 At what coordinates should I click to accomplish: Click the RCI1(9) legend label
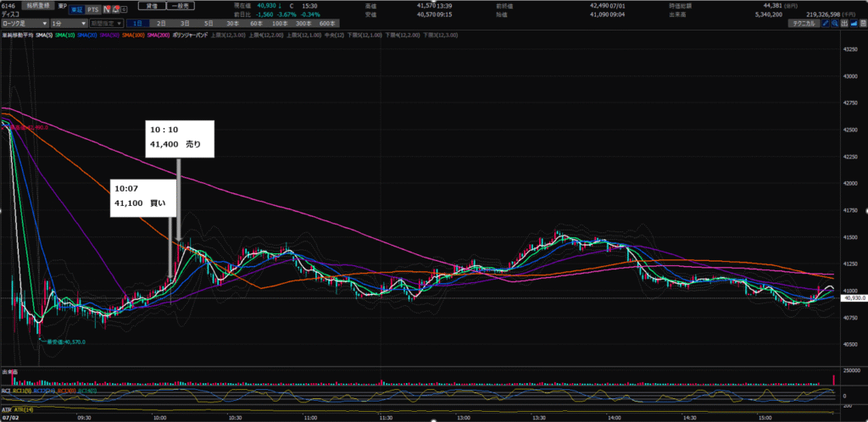[21, 391]
